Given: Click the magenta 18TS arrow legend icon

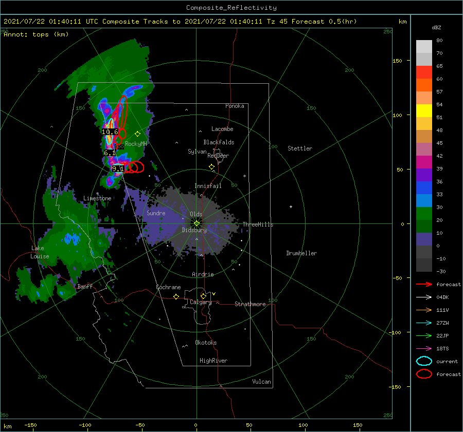Looking at the screenshot, I should tap(424, 348).
